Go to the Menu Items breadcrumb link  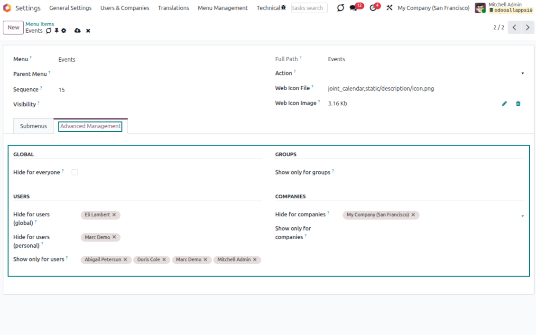coord(40,24)
